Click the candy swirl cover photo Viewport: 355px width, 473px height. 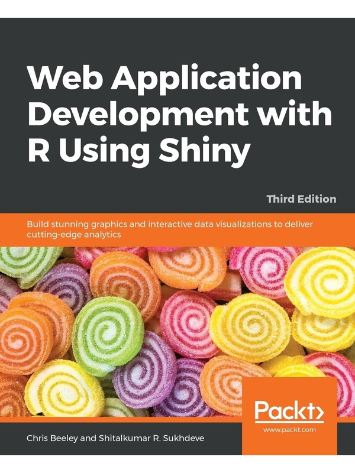[177, 332]
